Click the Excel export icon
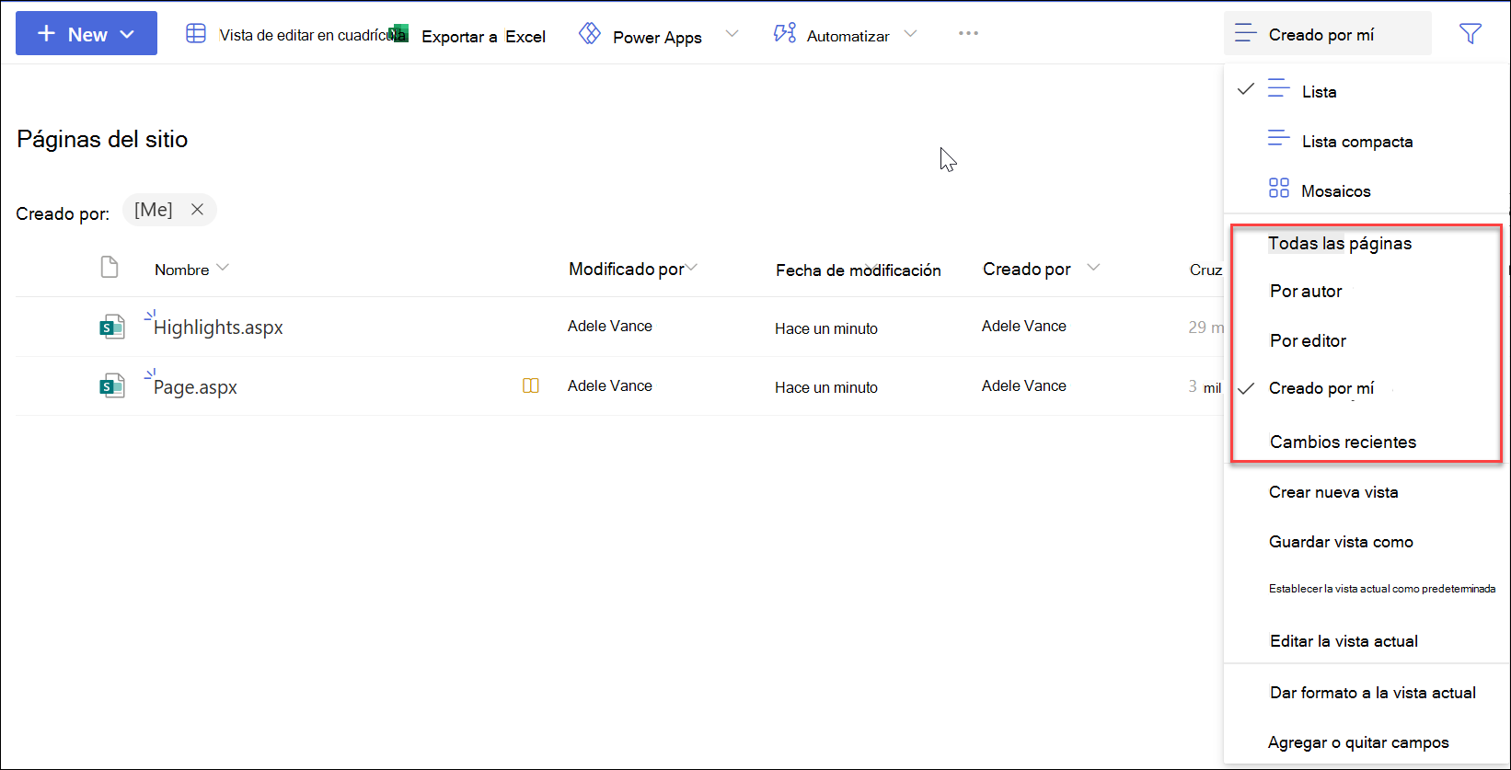 point(398,34)
